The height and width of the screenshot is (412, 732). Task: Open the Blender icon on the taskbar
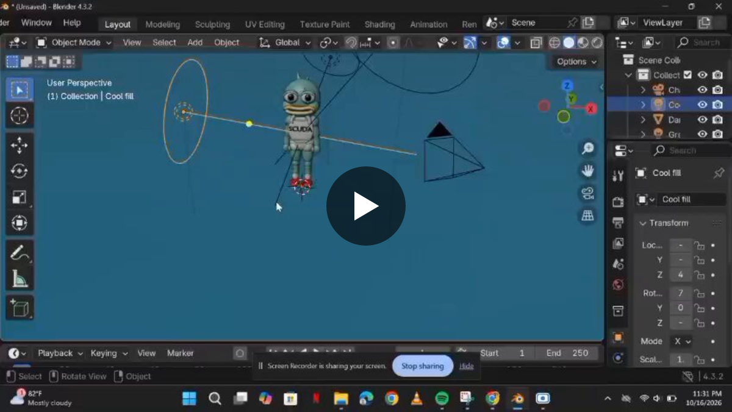pyautogui.click(x=517, y=399)
